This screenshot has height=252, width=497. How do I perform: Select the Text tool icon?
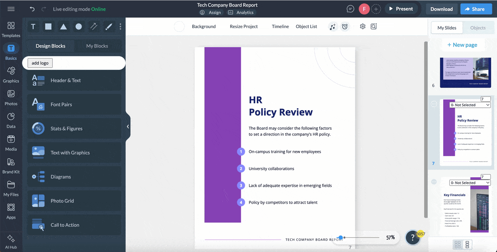click(33, 27)
